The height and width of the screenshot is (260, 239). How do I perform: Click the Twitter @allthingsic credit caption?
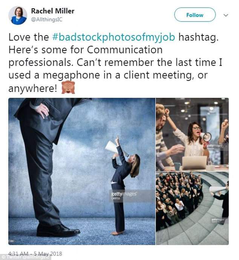point(25,257)
